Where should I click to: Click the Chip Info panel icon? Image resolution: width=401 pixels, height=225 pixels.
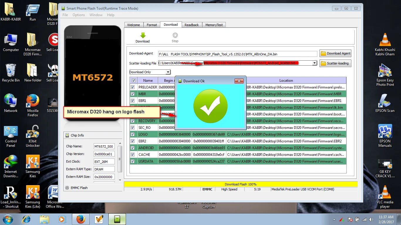(67, 135)
